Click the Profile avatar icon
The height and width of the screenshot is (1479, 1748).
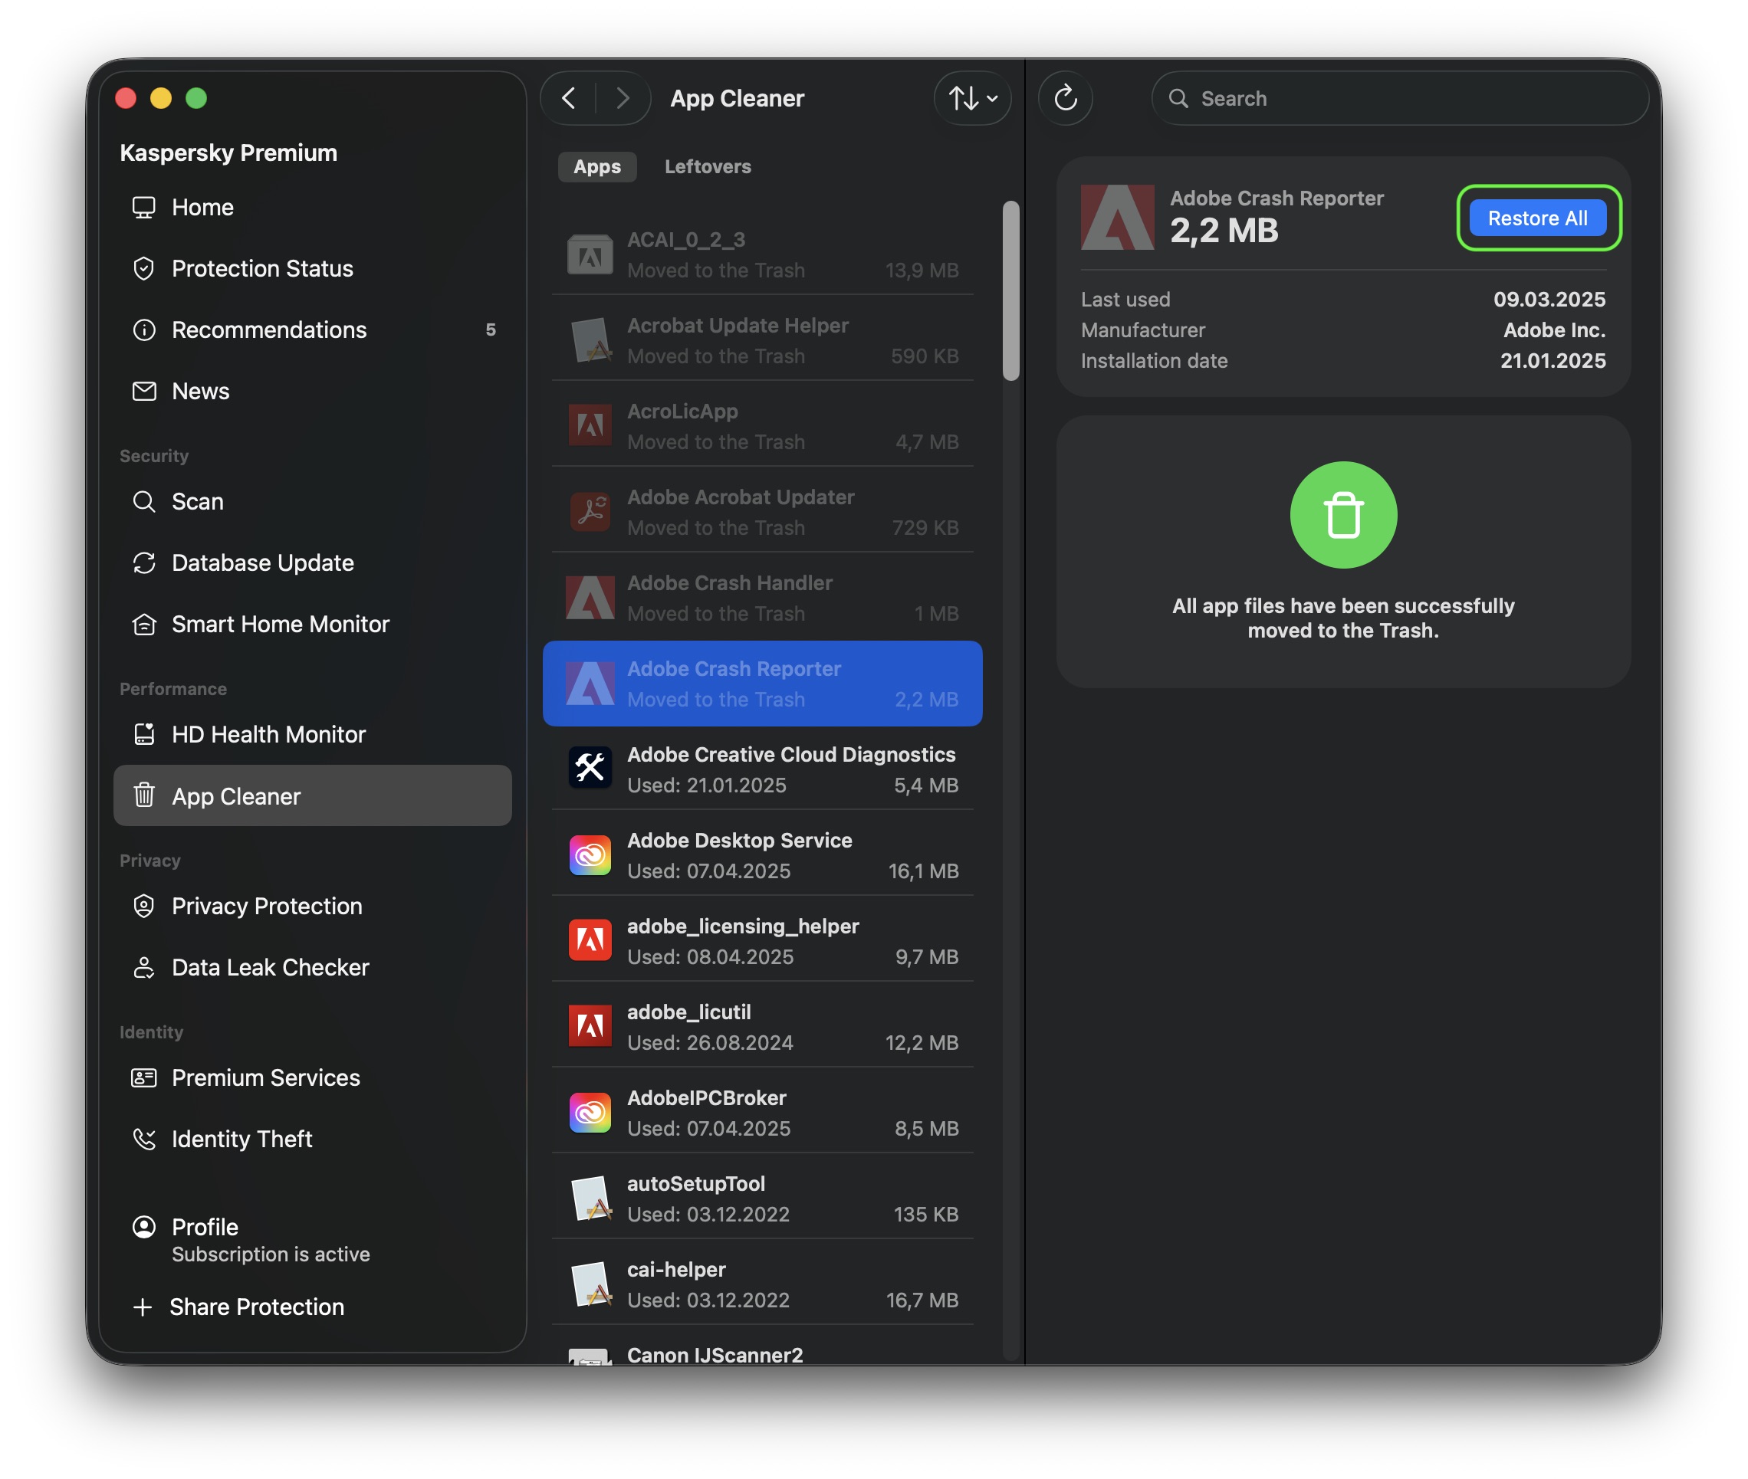(x=143, y=1227)
